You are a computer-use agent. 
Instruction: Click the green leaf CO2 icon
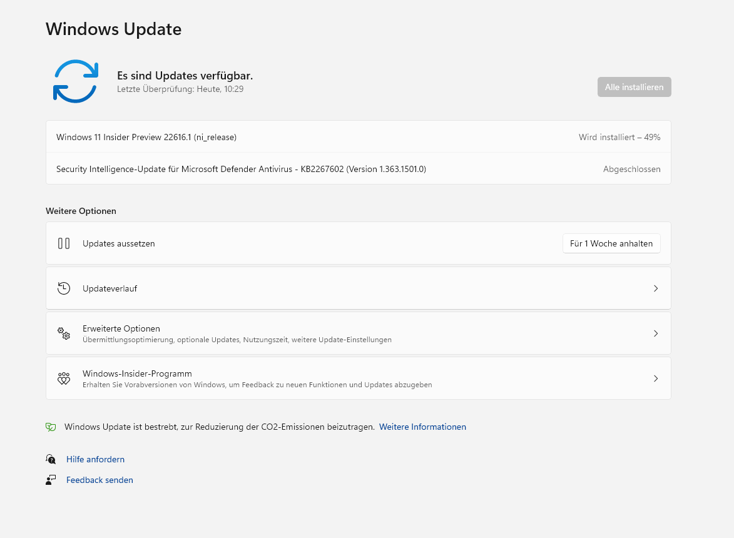tap(51, 427)
